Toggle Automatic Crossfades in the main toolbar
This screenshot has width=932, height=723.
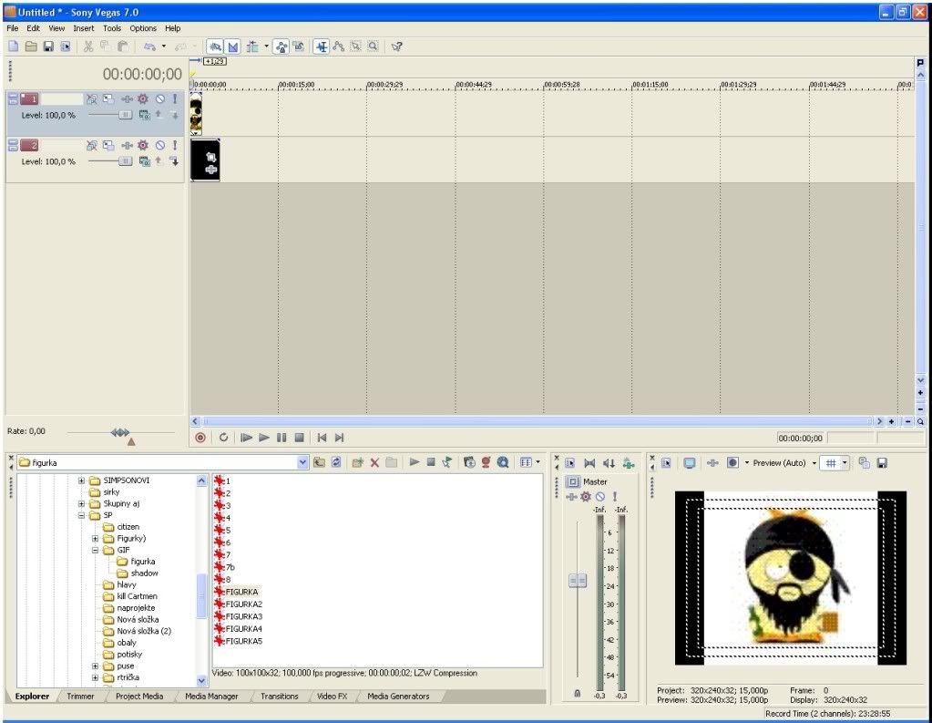(x=233, y=46)
